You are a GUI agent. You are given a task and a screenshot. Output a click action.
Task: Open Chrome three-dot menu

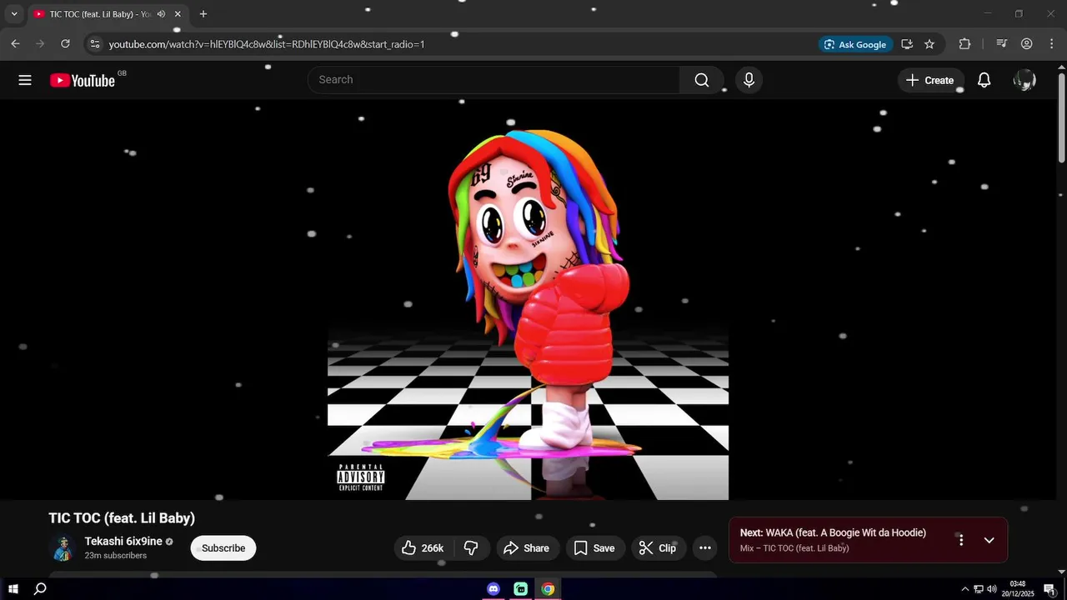coord(1051,44)
